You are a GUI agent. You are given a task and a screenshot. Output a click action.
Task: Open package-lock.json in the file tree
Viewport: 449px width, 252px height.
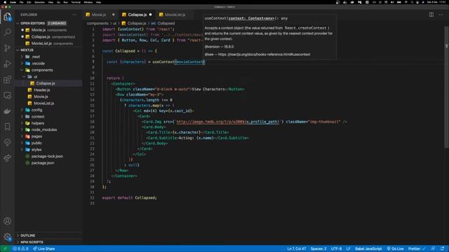(x=47, y=156)
